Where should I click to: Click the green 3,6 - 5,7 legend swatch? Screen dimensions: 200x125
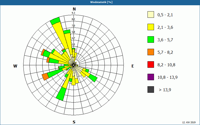pyautogui.click(x=151, y=39)
